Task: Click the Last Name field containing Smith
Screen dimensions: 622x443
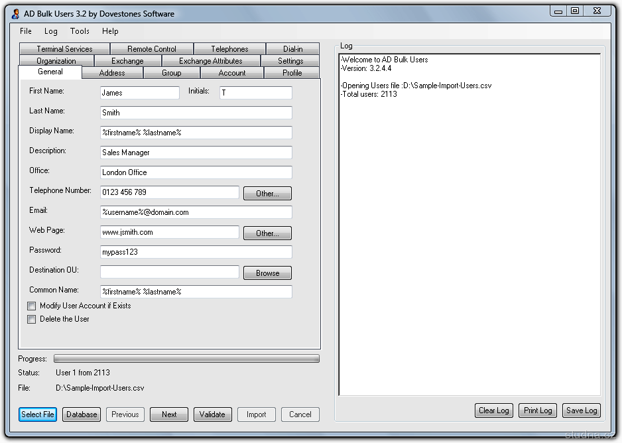Action: pyautogui.click(x=196, y=113)
